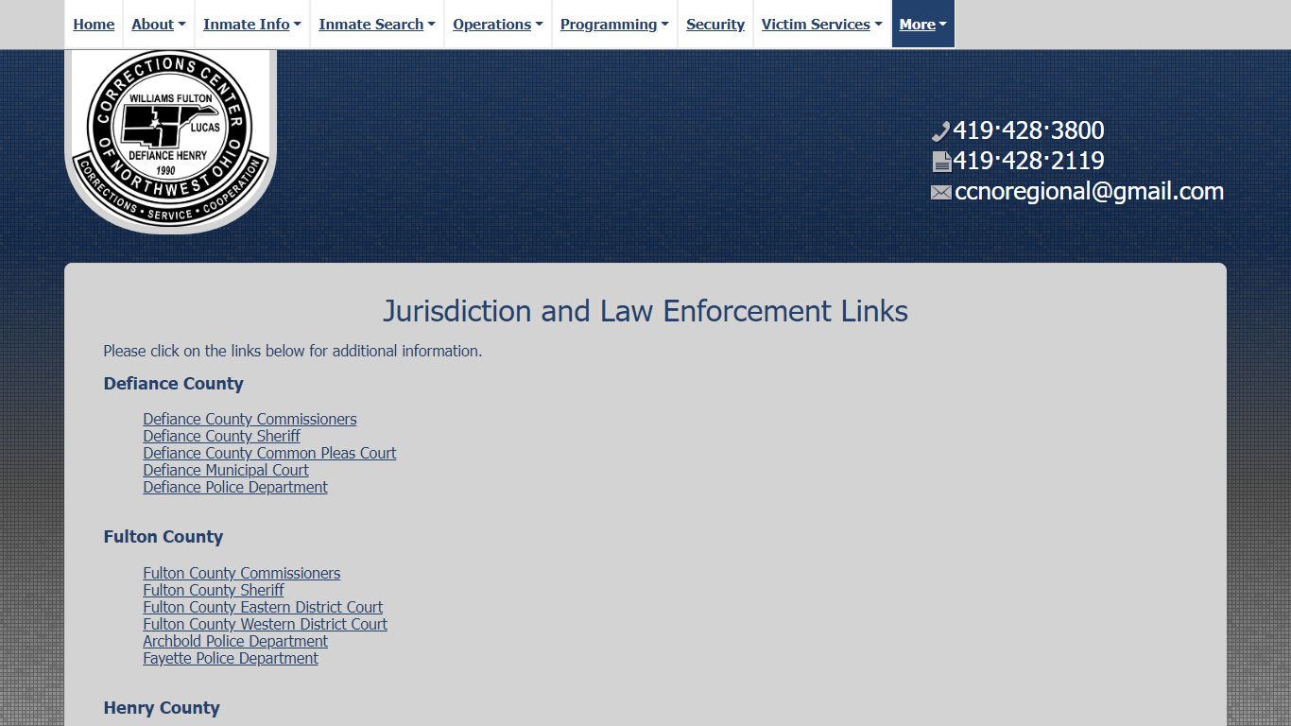Open the Inmate Search dropdown
The image size is (1291, 726).
377,25
